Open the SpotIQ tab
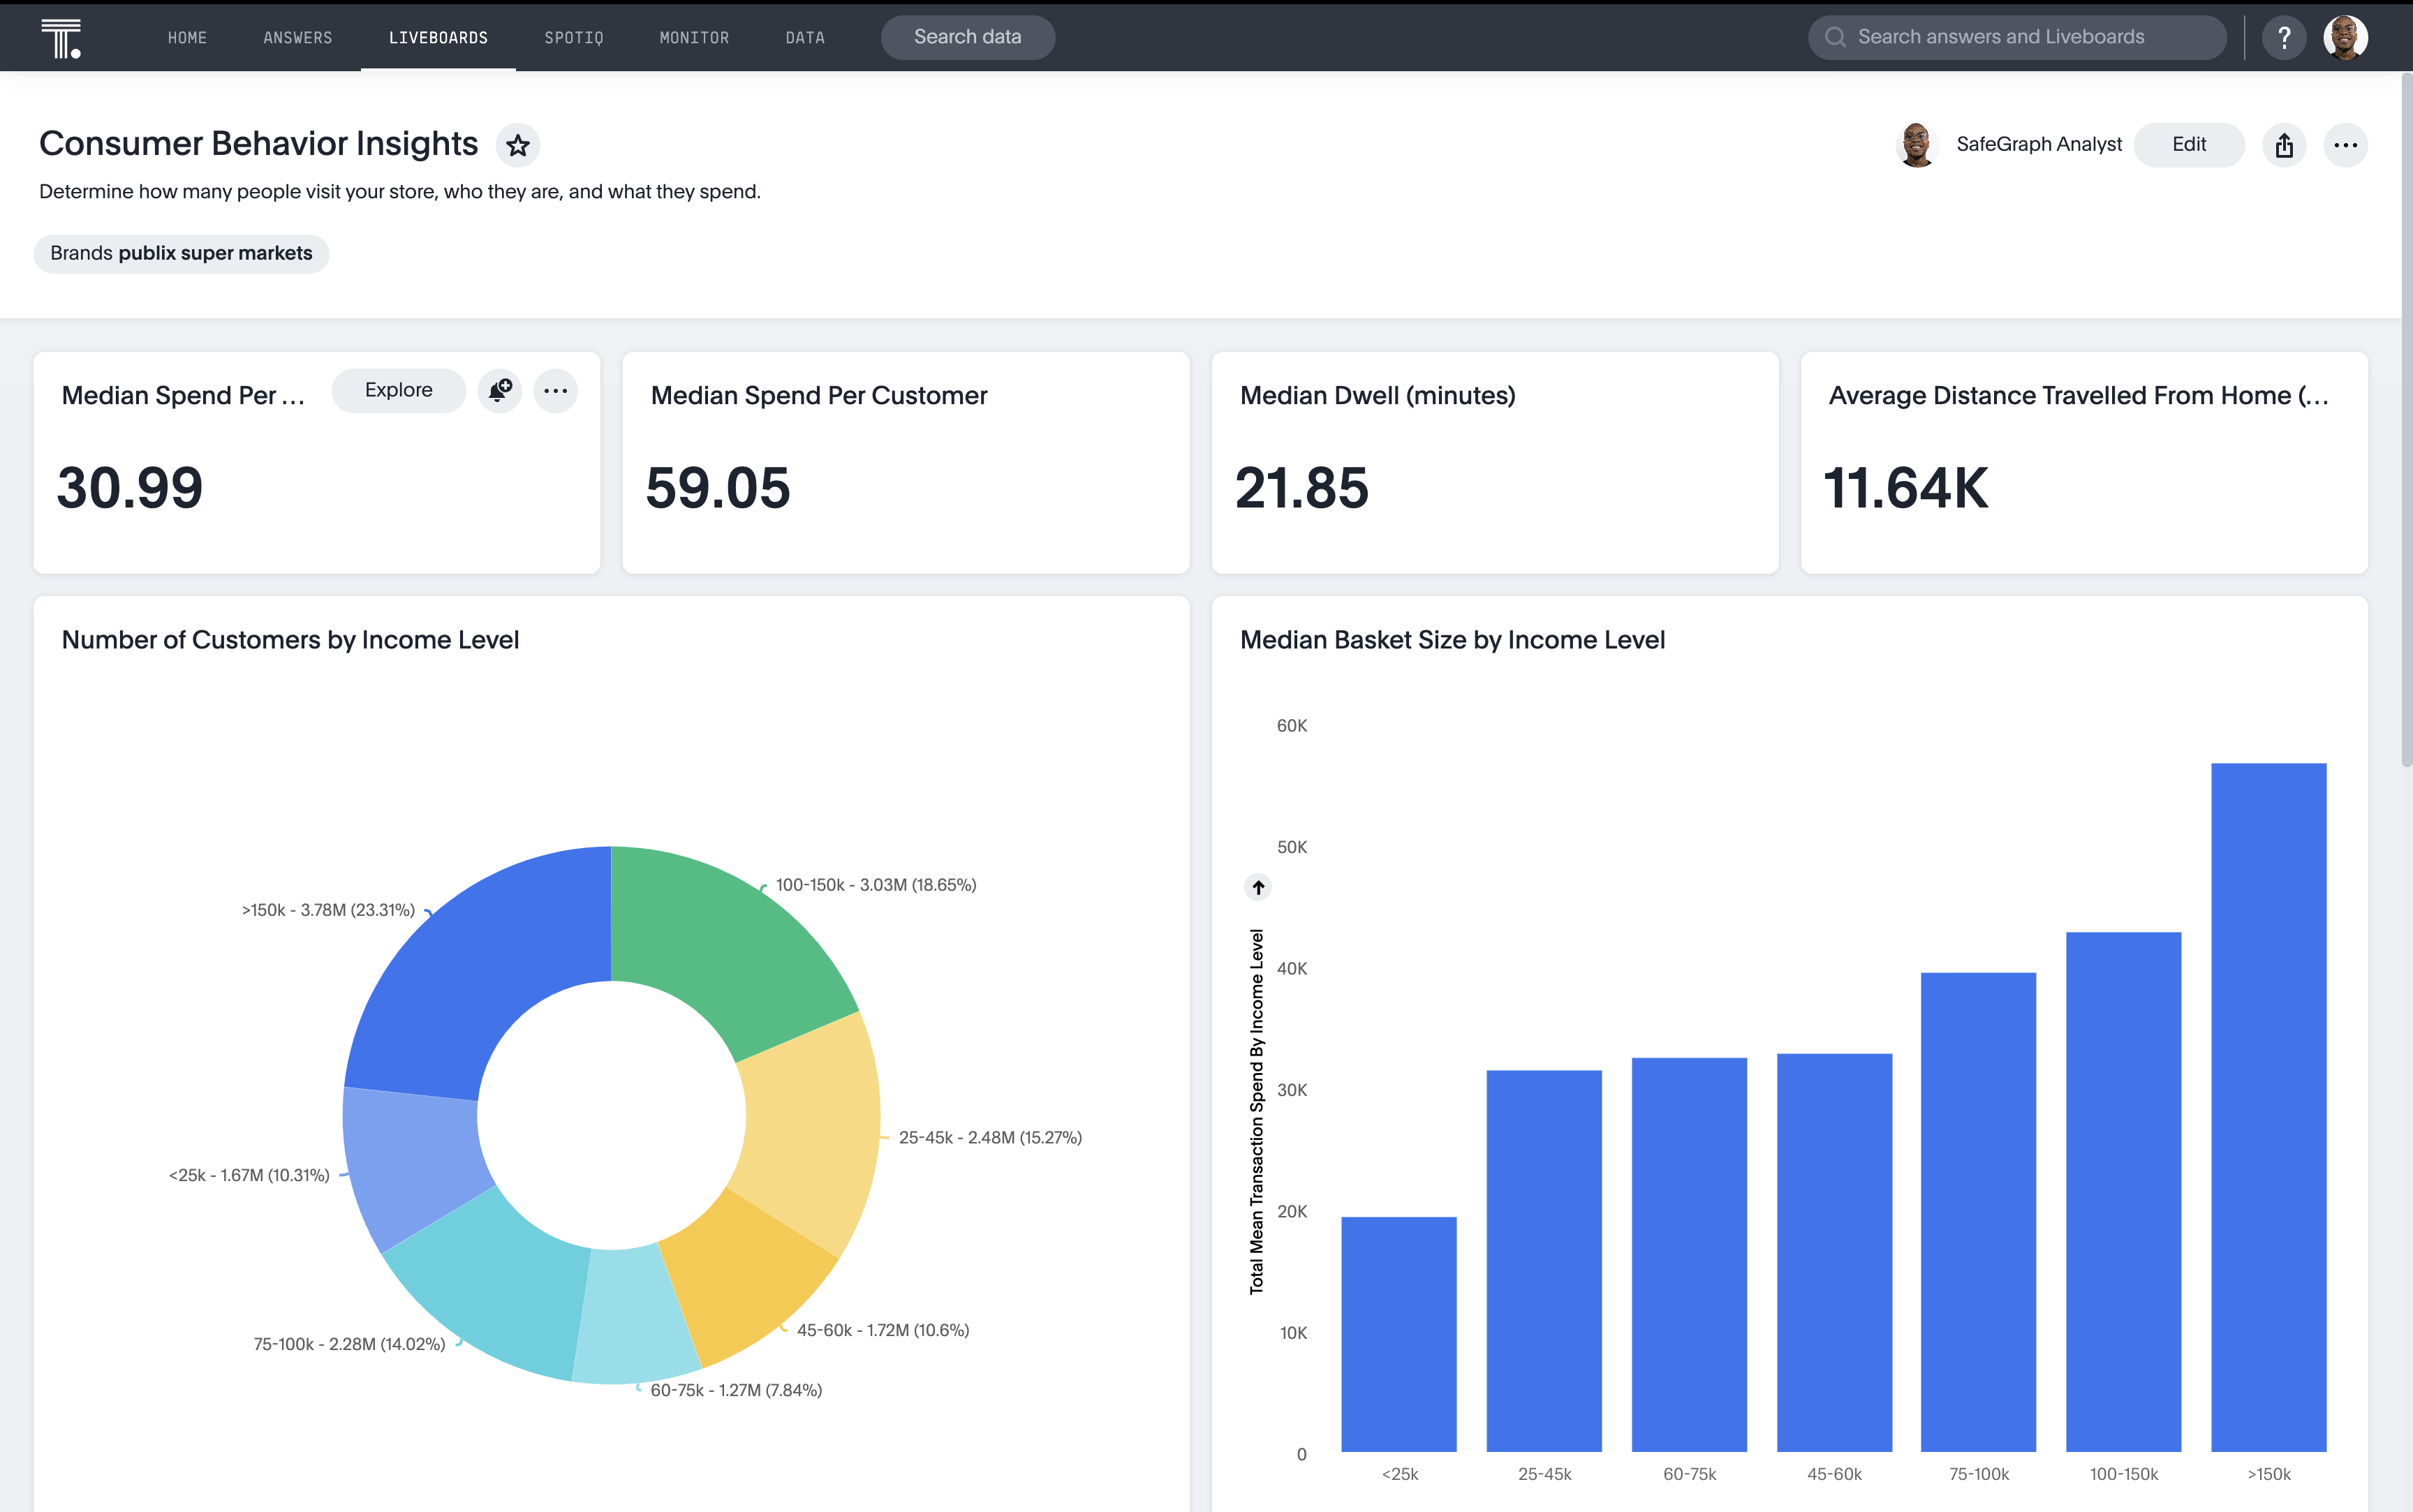This screenshot has width=2413, height=1512. tap(573, 38)
